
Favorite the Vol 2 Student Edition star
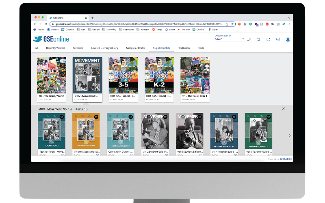165,117
